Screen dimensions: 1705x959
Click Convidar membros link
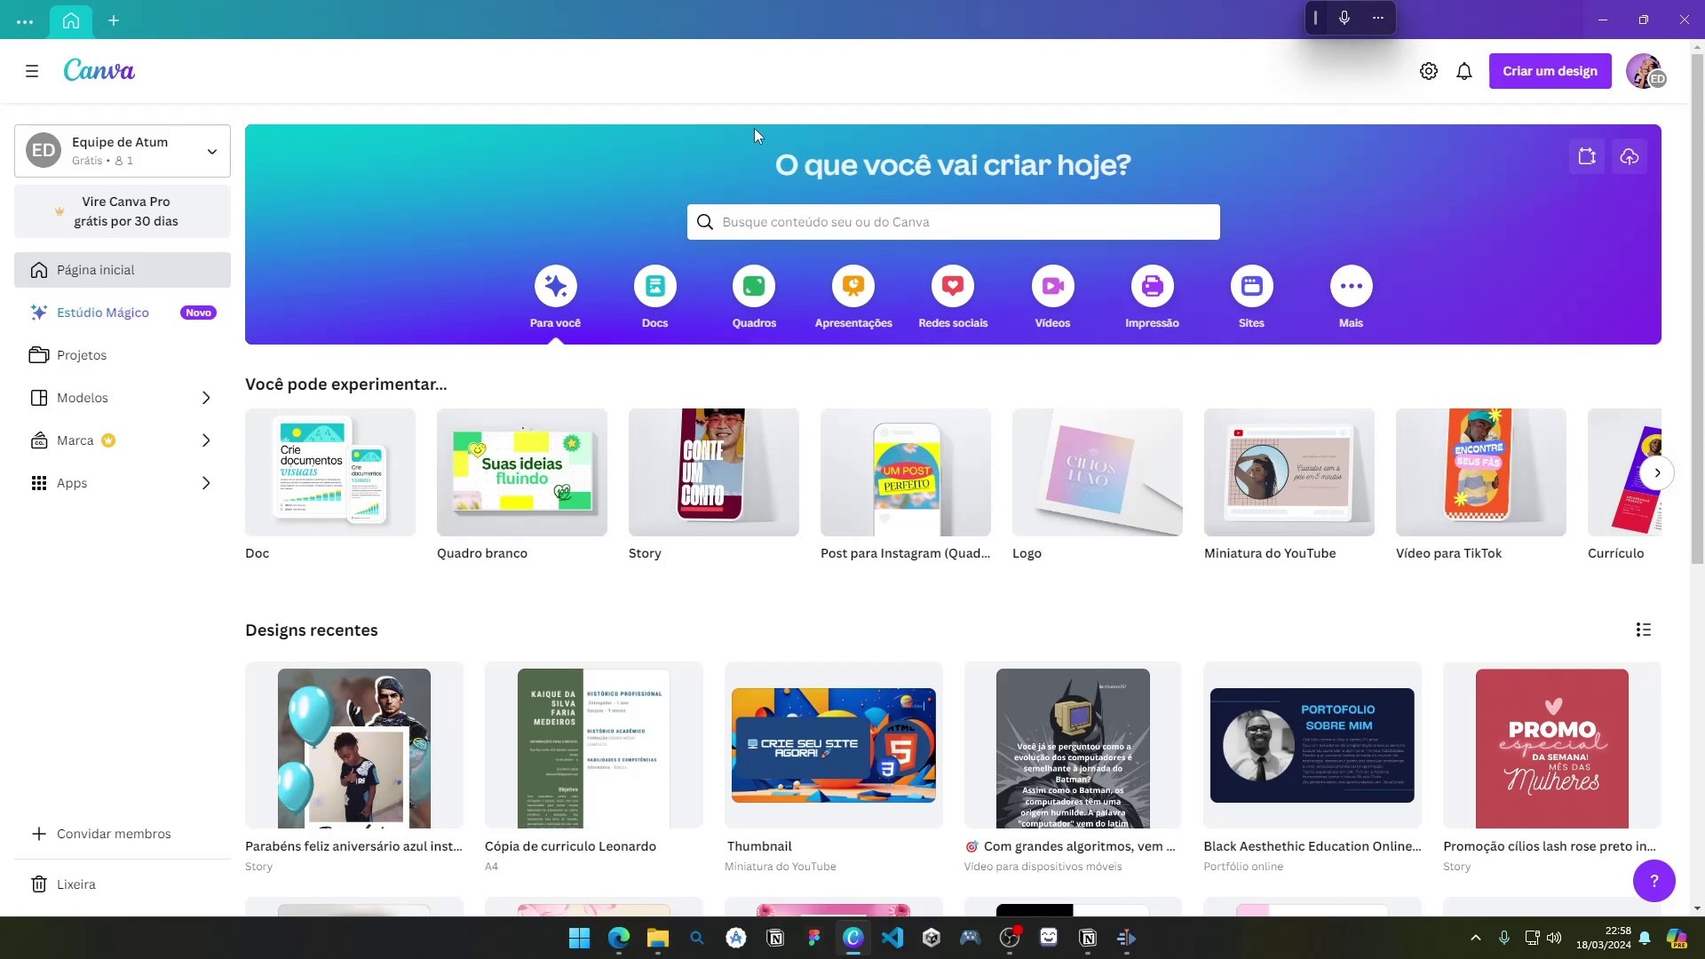114,834
